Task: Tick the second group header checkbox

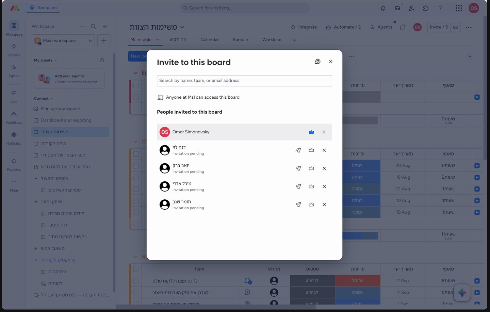Action: click(136, 154)
